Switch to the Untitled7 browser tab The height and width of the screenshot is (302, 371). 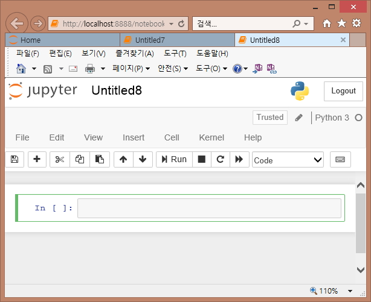click(178, 40)
